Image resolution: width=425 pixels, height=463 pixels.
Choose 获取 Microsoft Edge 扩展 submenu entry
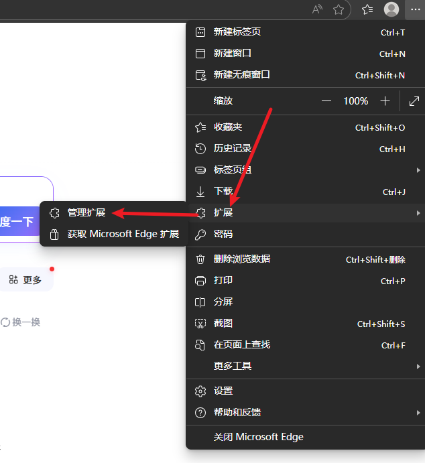pos(113,235)
